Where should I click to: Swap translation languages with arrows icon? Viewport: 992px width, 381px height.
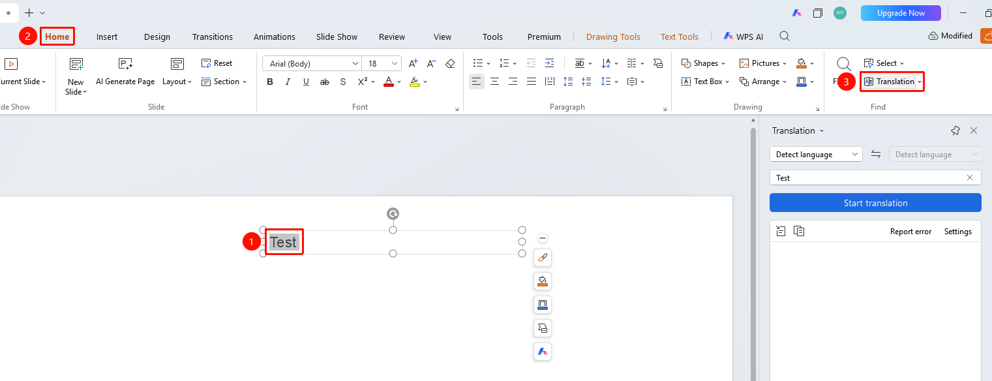pos(876,155)
